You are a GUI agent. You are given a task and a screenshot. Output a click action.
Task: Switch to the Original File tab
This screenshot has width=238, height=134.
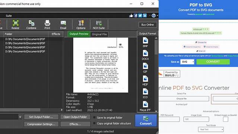[x=99, y=34]
